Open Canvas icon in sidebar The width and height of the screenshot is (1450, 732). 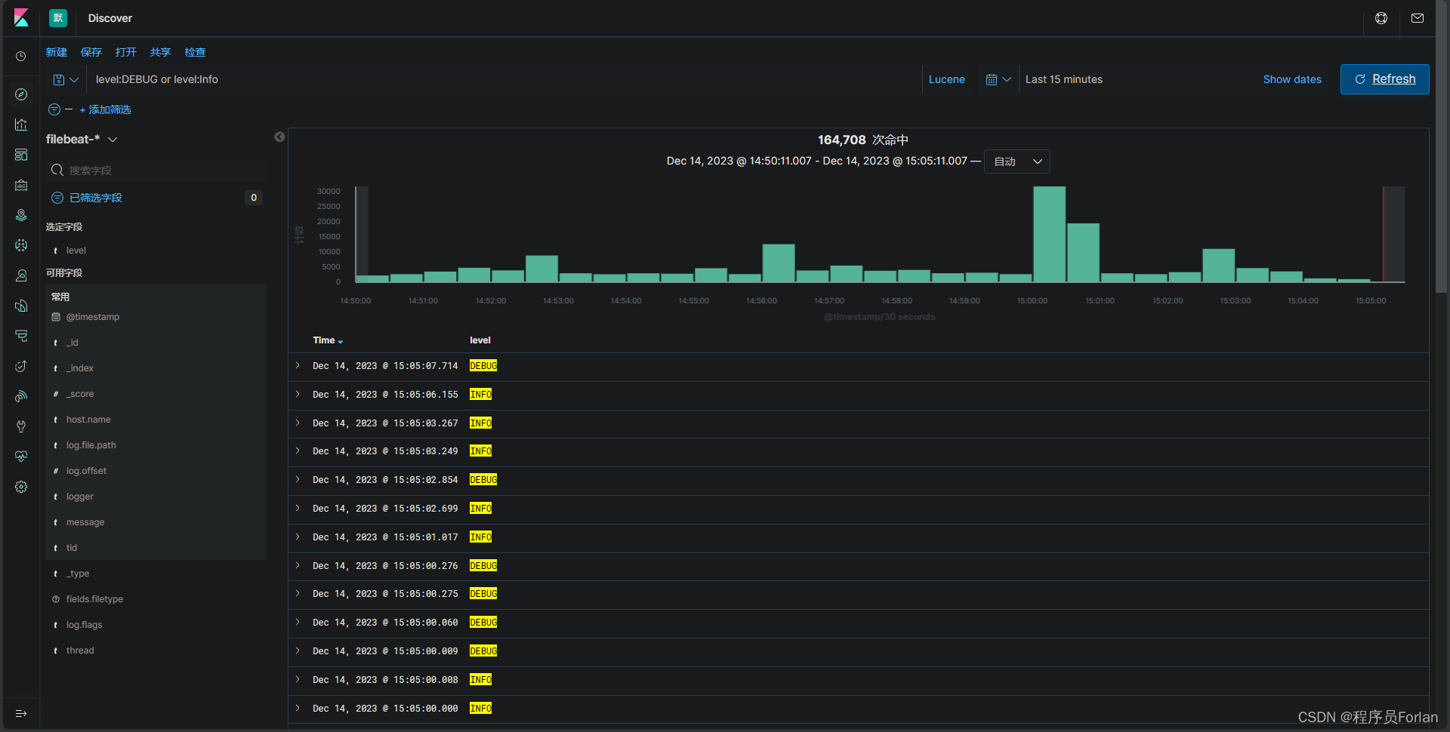click(21, 185)
